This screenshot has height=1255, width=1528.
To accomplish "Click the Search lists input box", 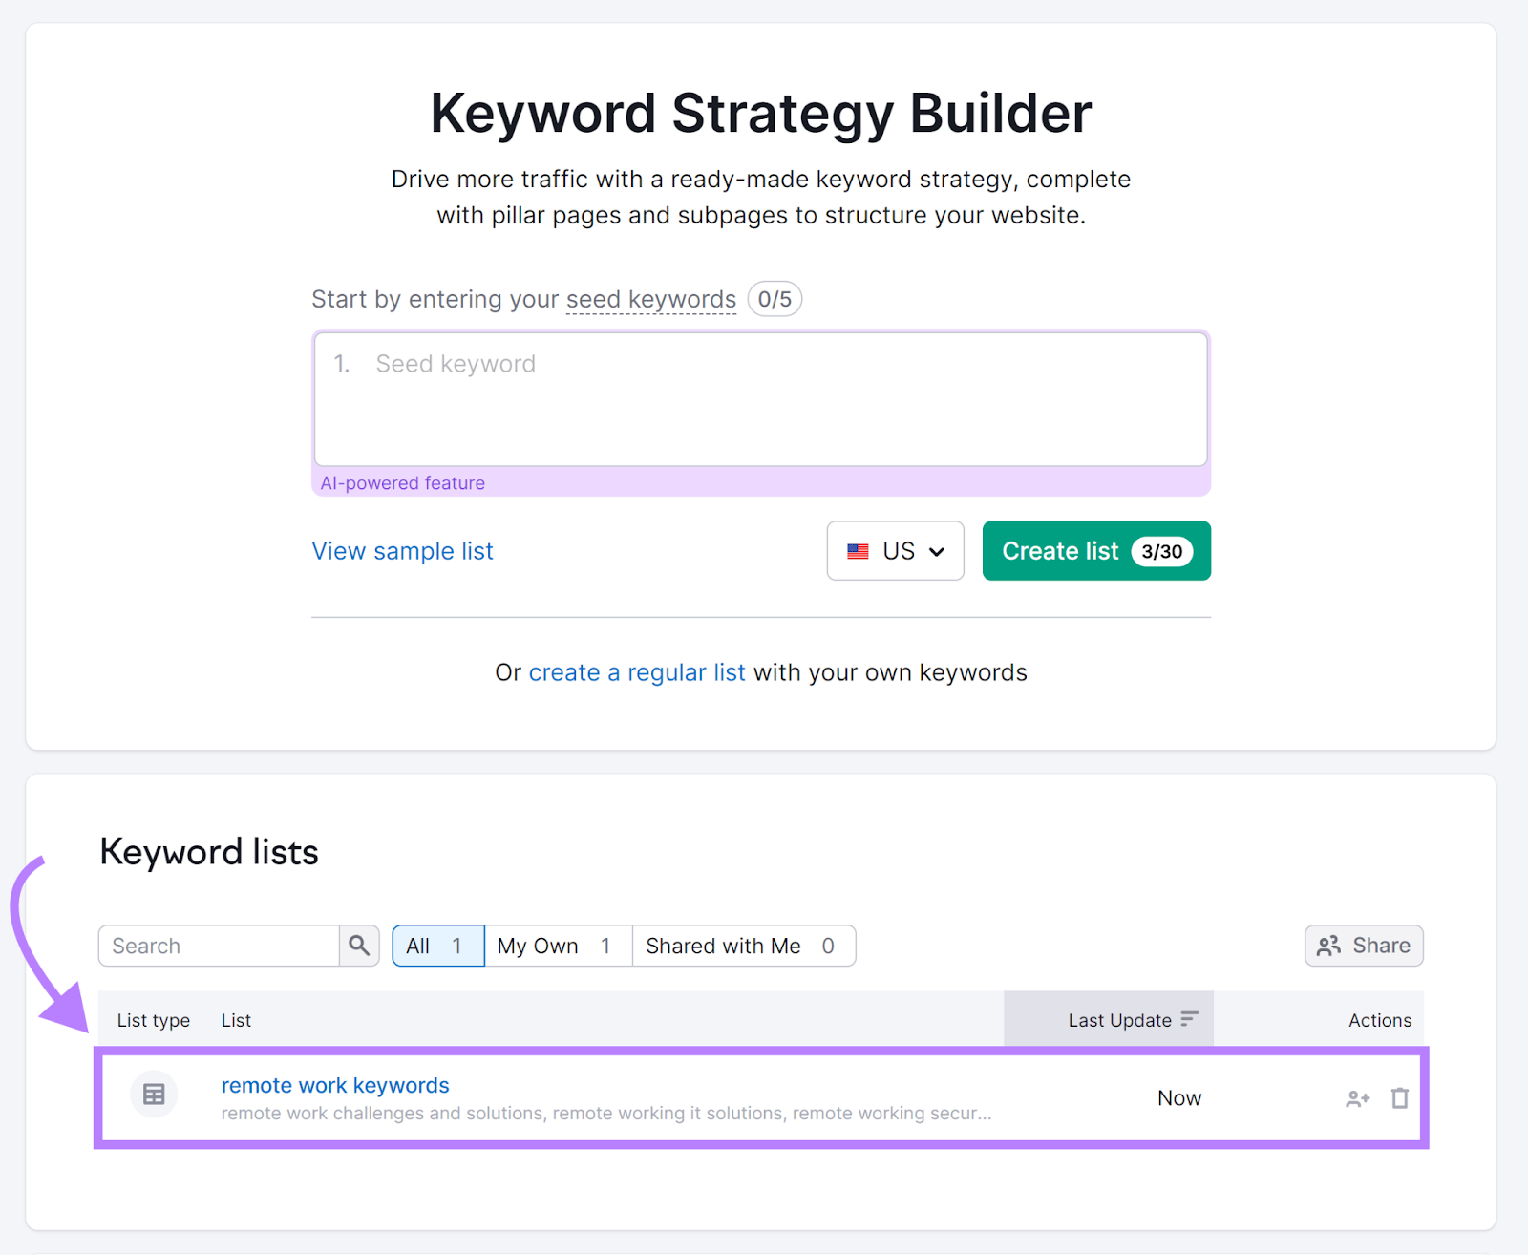I will tap(218, 946).
